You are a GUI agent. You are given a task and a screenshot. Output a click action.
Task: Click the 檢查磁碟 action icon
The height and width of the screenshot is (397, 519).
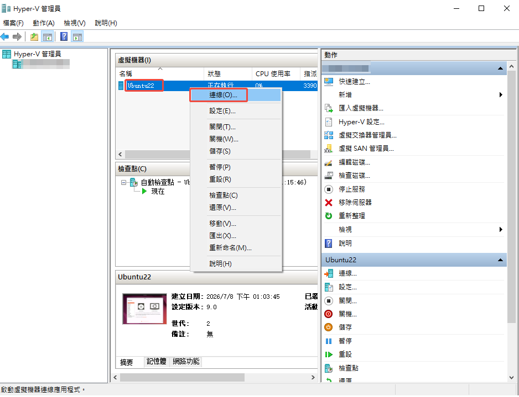[328, 176]
